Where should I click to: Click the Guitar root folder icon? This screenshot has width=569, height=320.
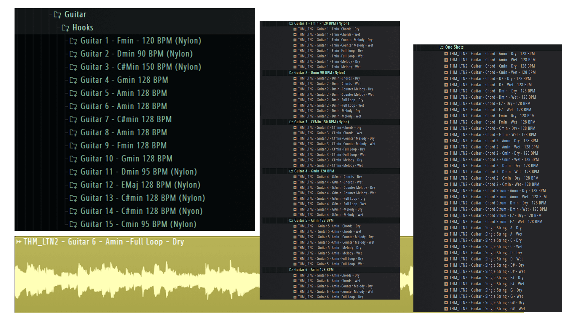pos(57,15)
